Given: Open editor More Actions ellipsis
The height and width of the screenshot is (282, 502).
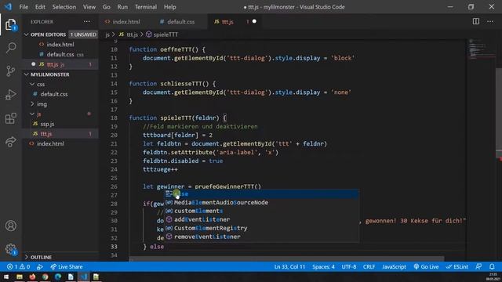Looking at the screenshot, I should (x=490, y=21).
